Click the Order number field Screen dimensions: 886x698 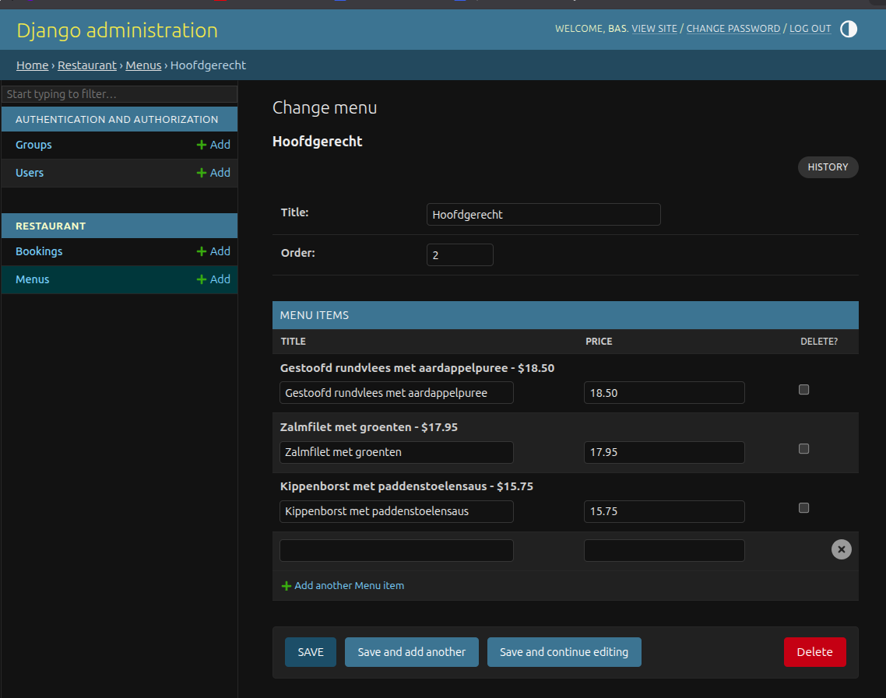tap(459, 255)
